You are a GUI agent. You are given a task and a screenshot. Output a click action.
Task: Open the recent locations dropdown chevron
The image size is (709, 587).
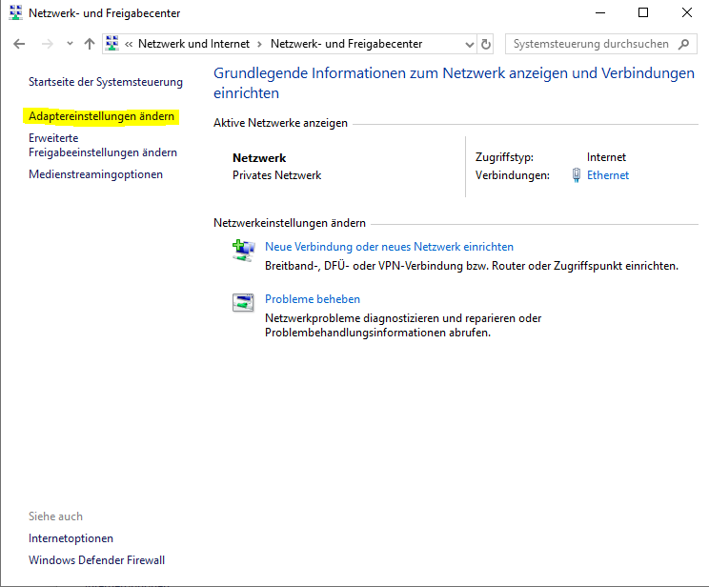pyautogui.click(x=70, y=44)
